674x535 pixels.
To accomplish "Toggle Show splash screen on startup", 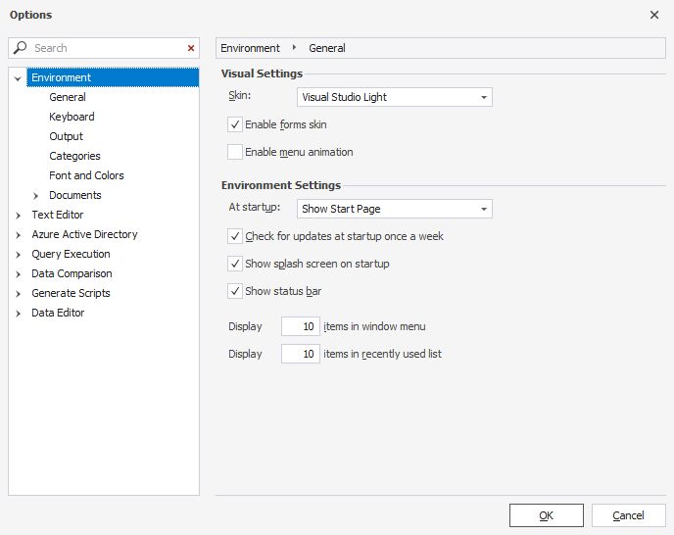I will pyautogui.click(x=235, y=264).
